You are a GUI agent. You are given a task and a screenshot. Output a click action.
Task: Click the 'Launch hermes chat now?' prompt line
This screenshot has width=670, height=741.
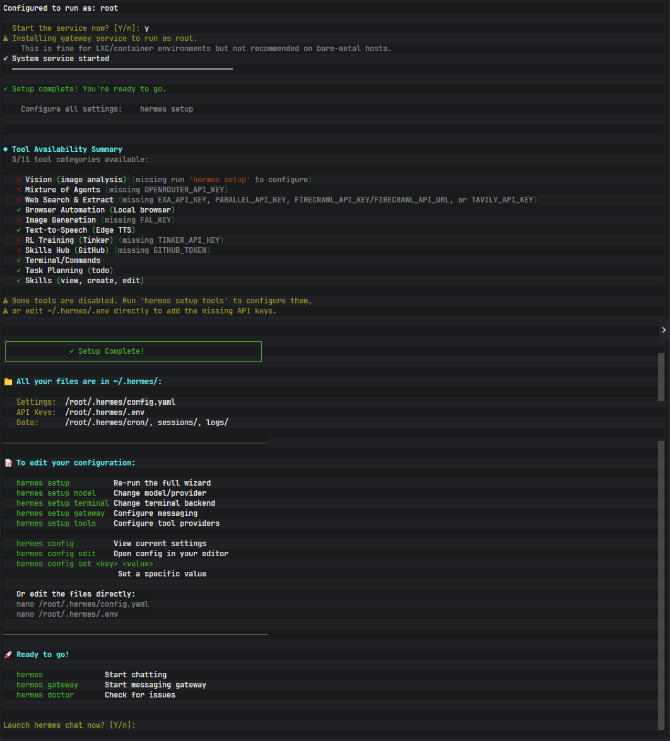coord(69,725)
